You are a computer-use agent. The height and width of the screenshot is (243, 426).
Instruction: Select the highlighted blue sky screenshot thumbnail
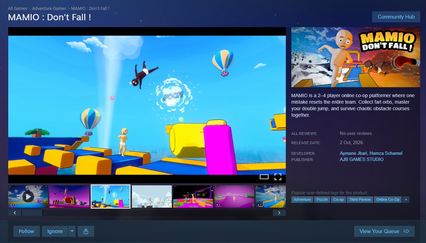110,196
